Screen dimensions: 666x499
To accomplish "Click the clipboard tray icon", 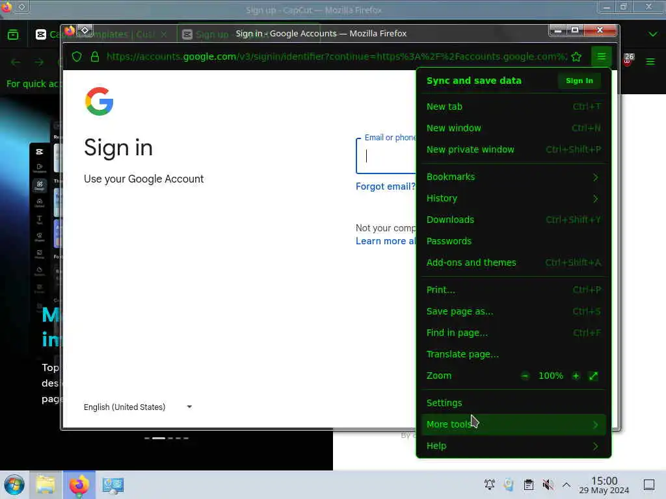I will [x=528, y=485].
